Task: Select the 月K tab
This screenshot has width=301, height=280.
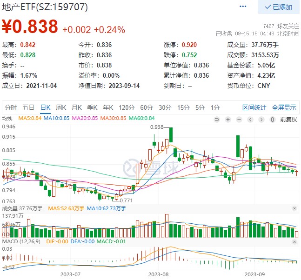Action: [77, 107]
